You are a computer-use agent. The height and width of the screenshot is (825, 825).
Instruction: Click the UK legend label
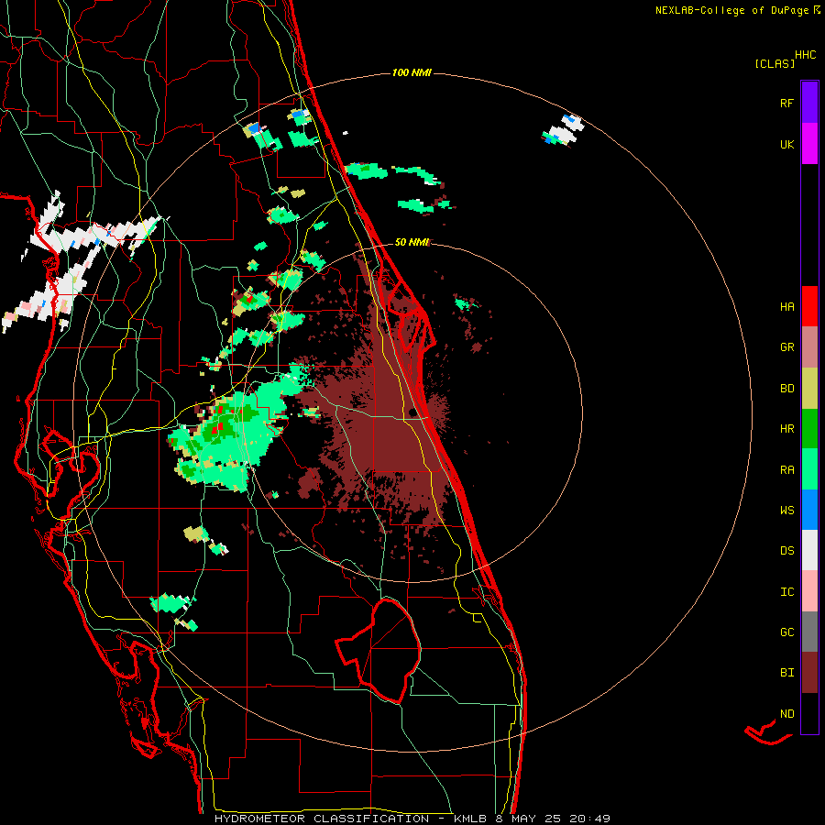pyautogui.click(x=787, y=144)
